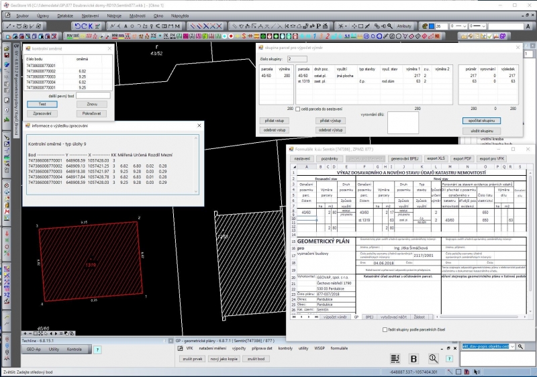Click the green checkmark icon near the GP icon

[490, 36]
